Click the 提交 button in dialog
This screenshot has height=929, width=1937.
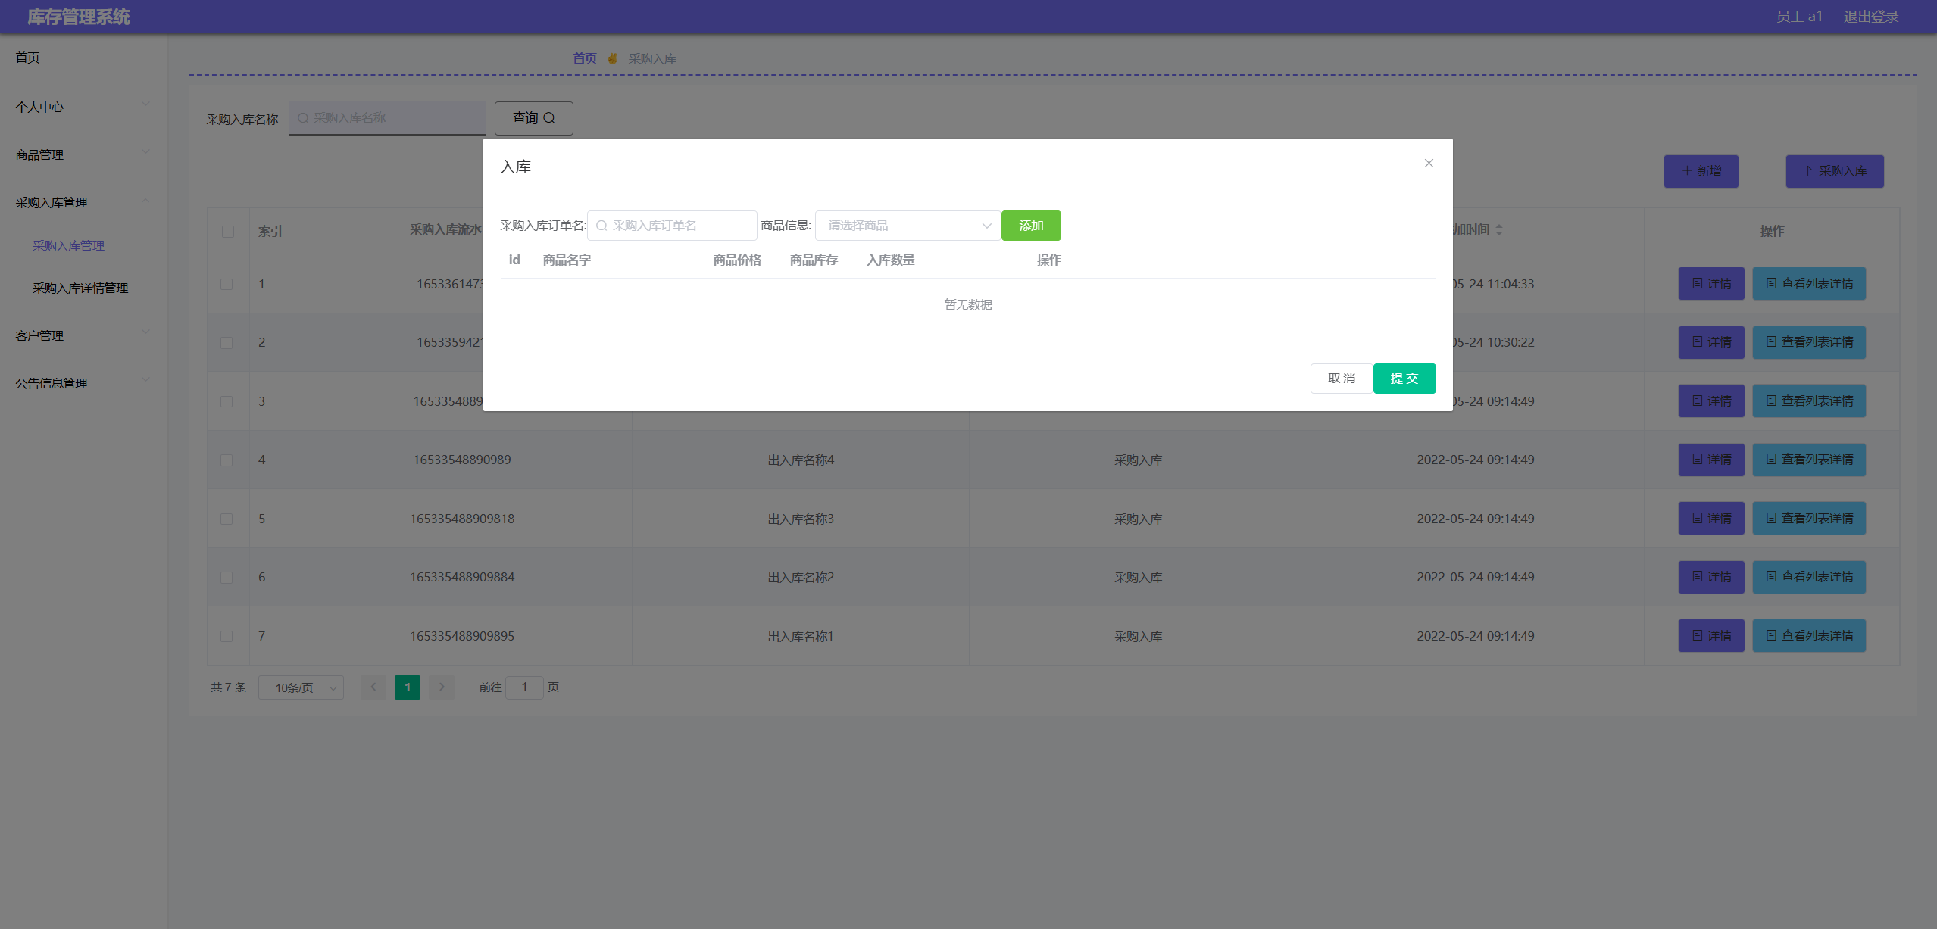tap(1404, 379)
